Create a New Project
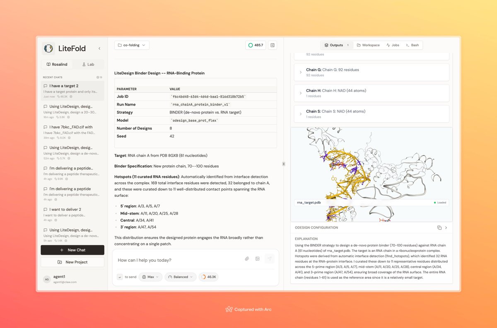 [72, 262]
